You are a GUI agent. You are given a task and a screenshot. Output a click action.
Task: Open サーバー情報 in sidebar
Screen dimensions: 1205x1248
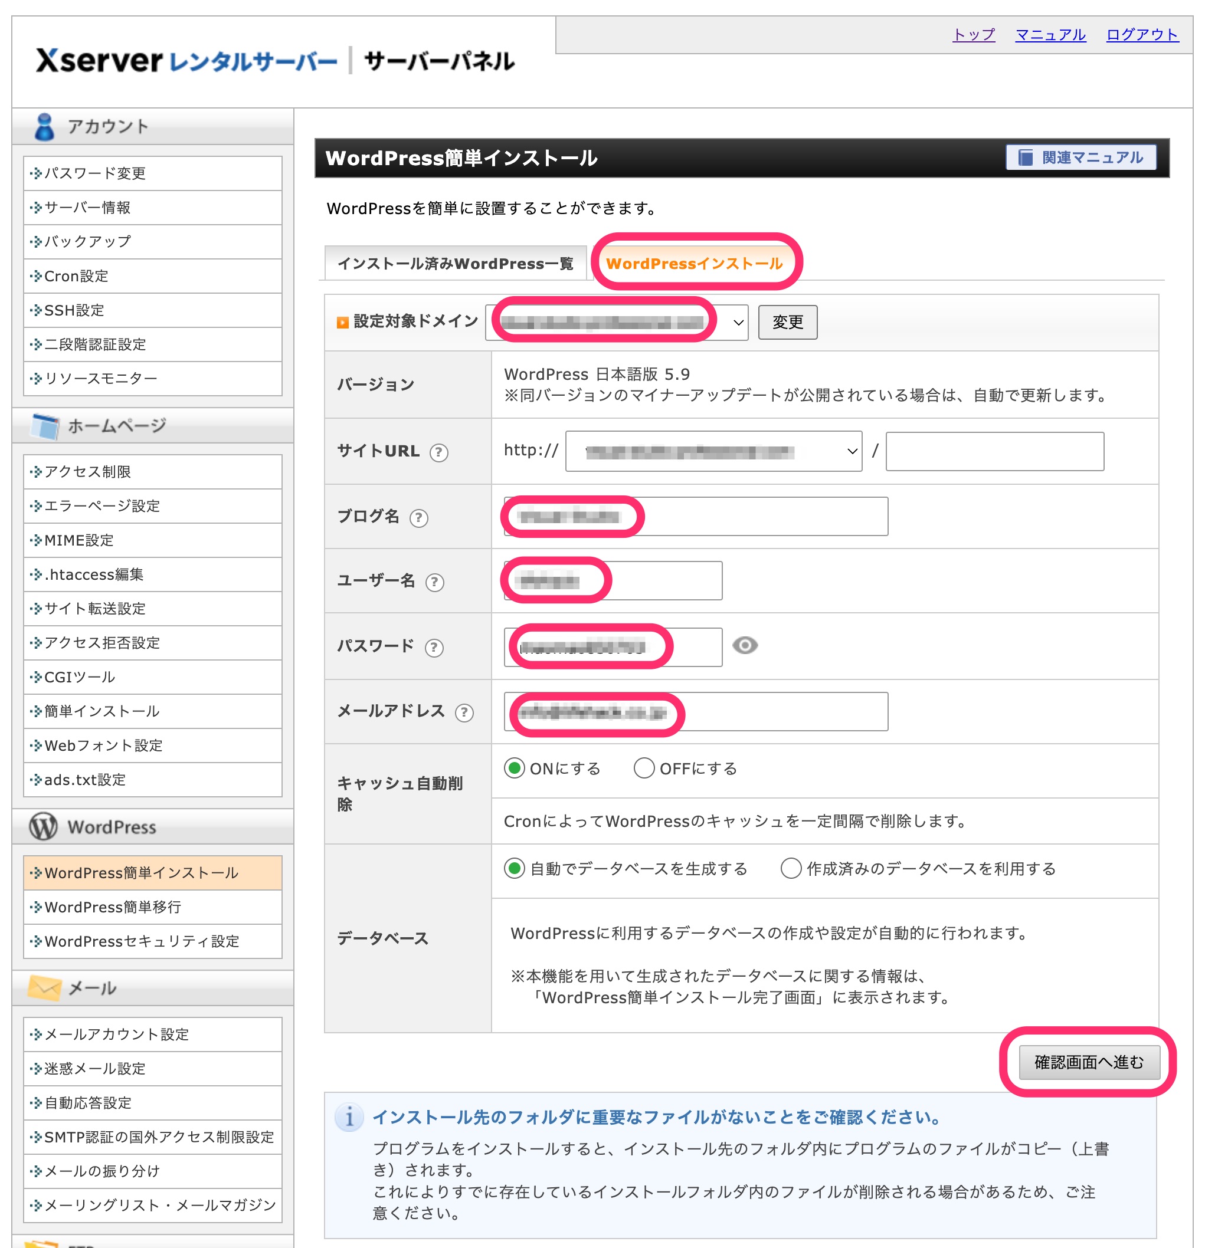153,208
